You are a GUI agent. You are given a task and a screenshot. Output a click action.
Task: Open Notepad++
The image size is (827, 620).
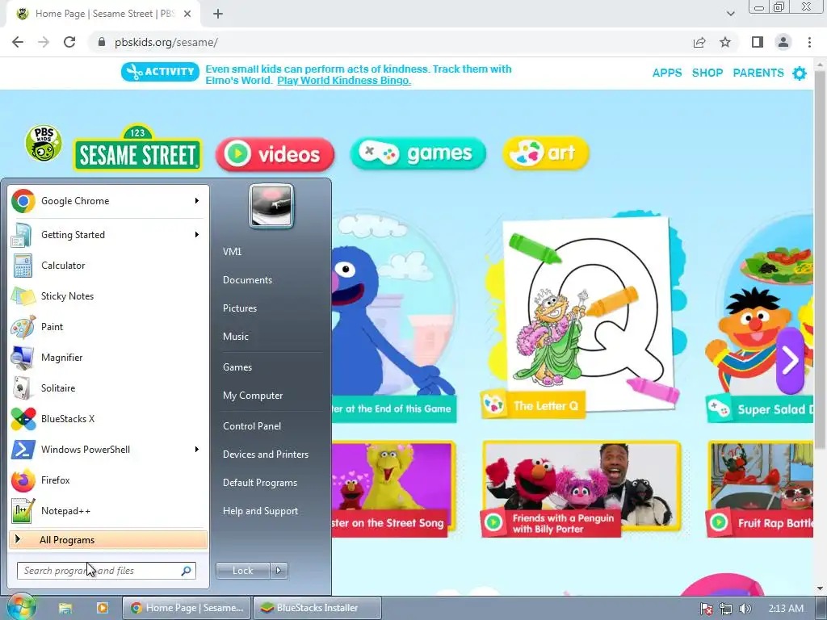(108, 510)
